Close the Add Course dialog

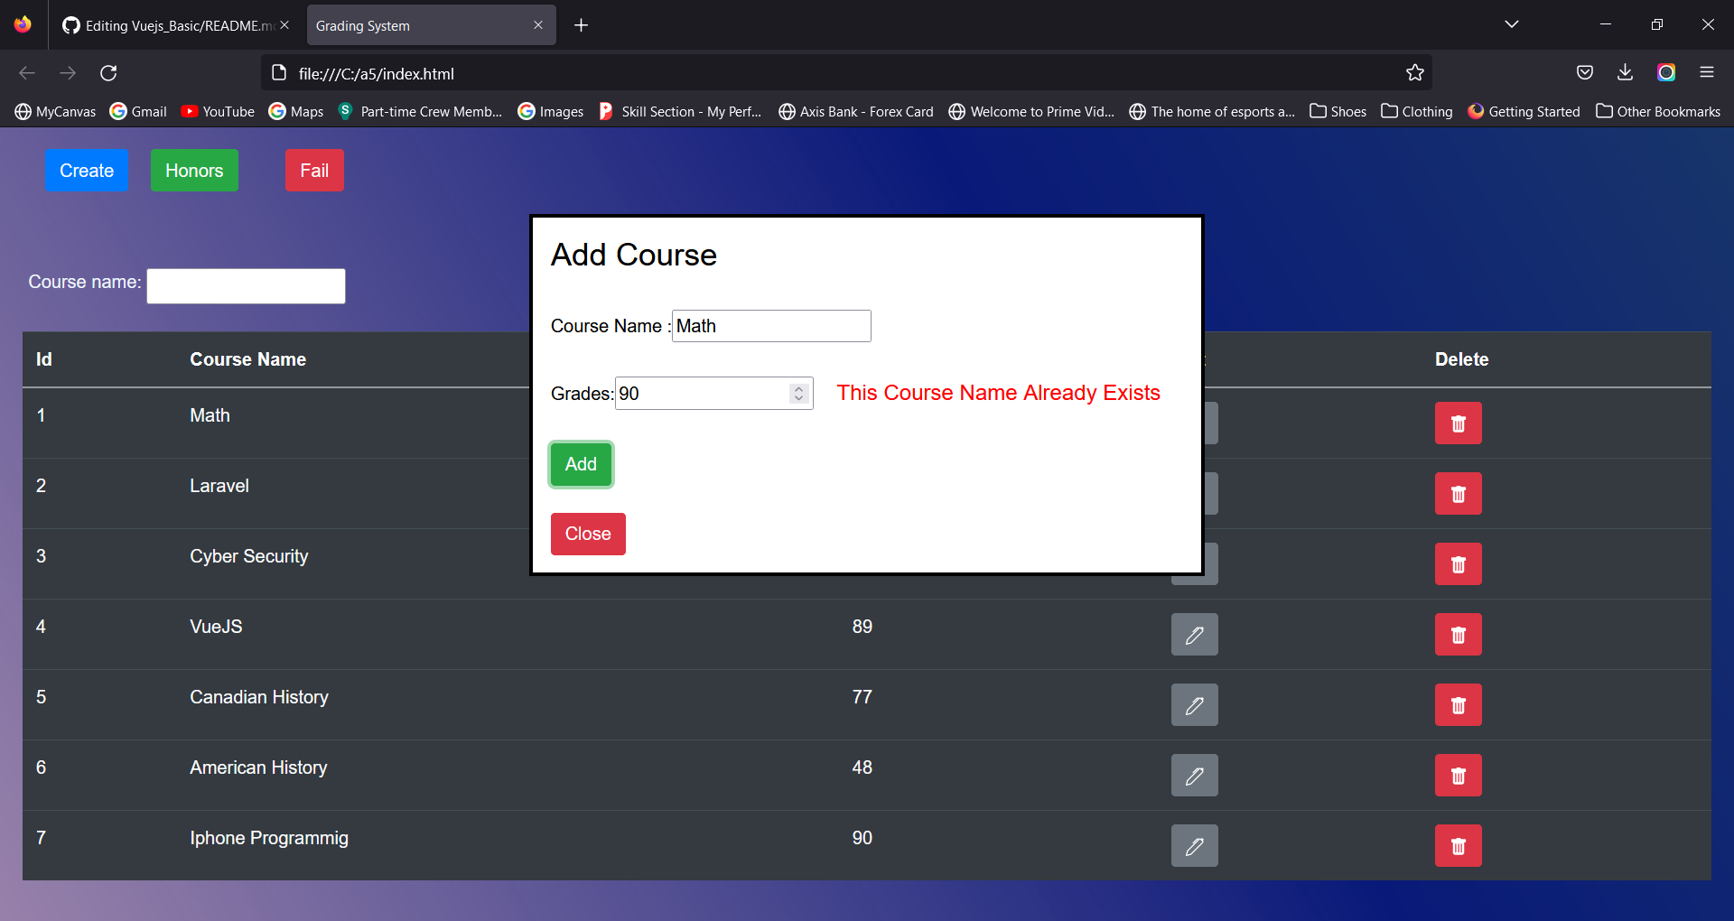click(x=587, y=534)
